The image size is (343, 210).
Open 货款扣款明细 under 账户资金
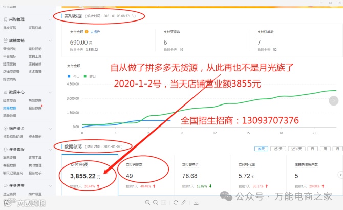pos(13,137)
